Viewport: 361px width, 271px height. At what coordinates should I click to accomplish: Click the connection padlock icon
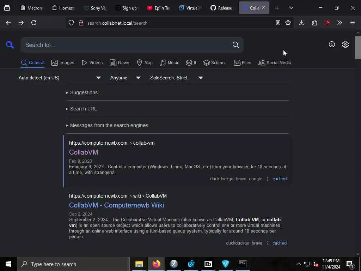(81, 23)
